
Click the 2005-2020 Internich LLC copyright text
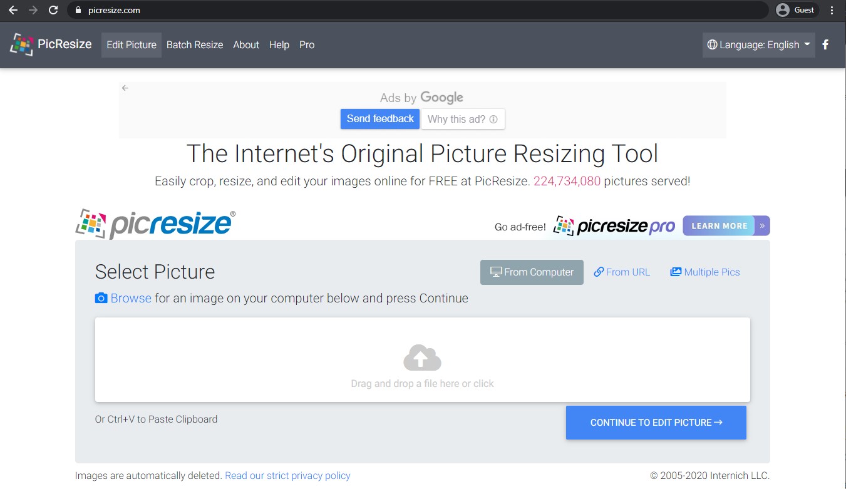click(710, 476)
